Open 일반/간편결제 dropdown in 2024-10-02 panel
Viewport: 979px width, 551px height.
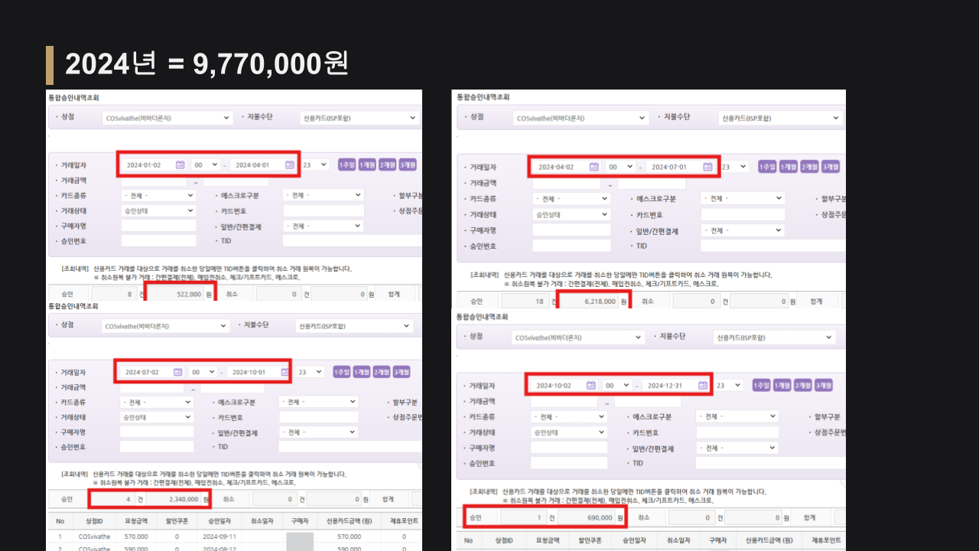(x=737, y=448)
